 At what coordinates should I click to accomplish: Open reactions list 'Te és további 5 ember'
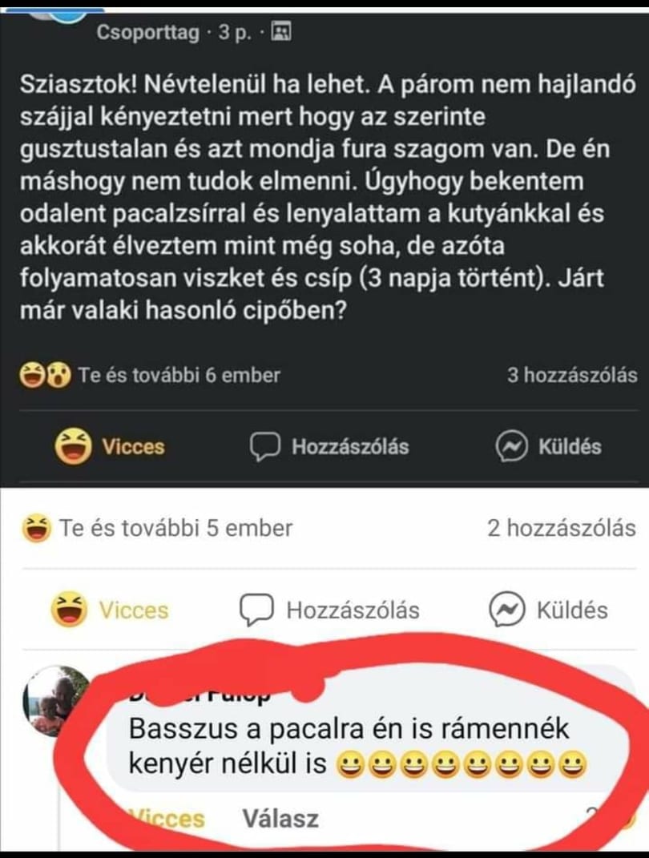[175, 529]
